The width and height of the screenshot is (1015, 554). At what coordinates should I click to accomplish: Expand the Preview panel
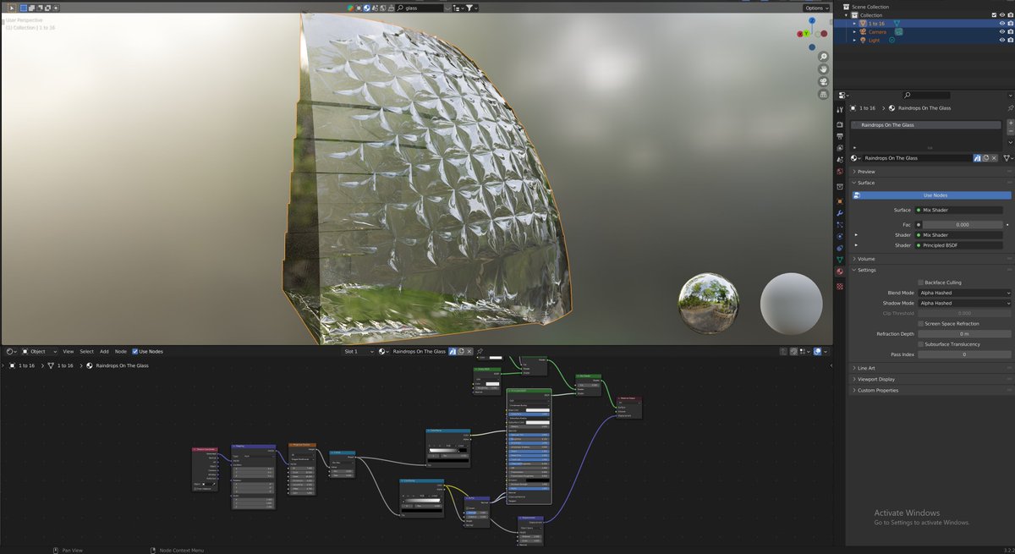[x=866, y=172]
